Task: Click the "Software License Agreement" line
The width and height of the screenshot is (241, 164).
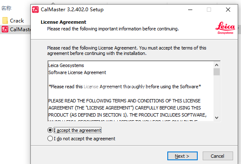Action: click(77, 72)
